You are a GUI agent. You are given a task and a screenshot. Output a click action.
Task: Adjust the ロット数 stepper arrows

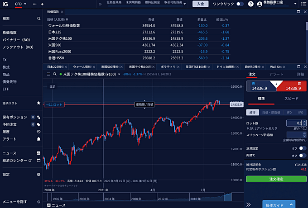(304, 123)
